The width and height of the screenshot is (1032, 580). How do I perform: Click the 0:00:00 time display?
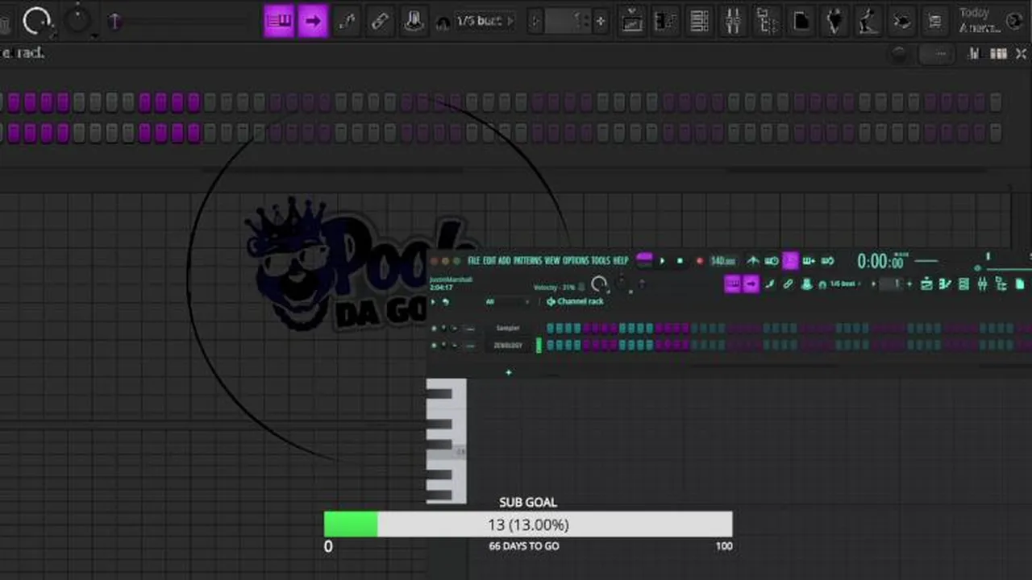880,260
